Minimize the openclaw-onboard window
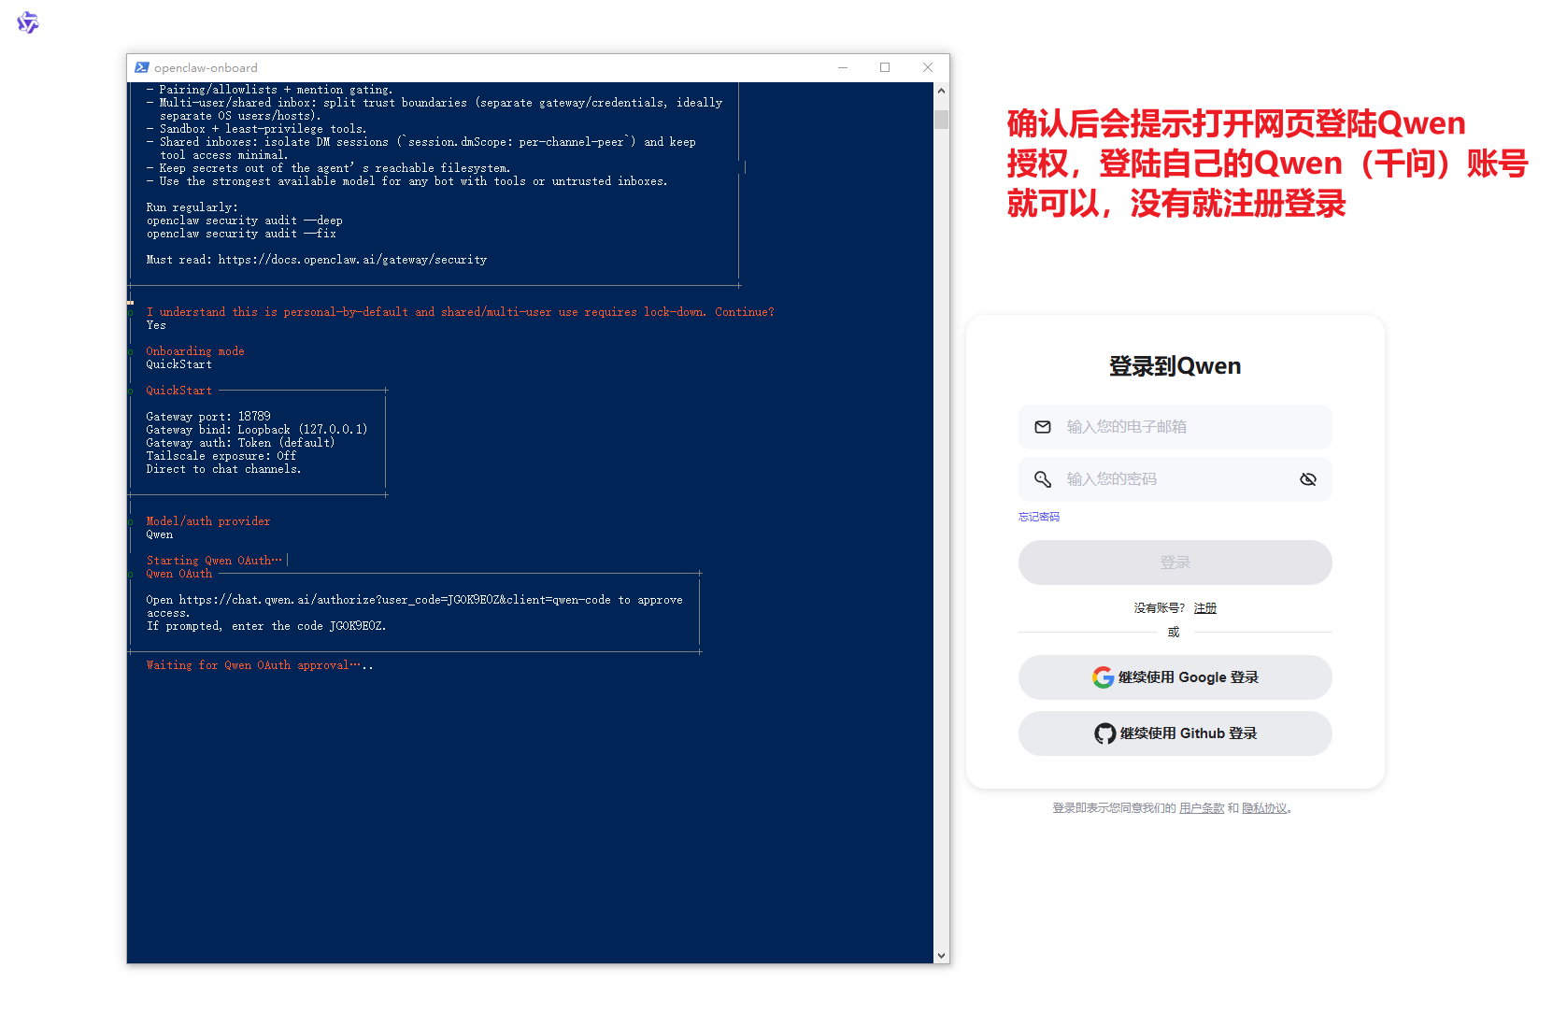1567x1011 pixels. 843,67
